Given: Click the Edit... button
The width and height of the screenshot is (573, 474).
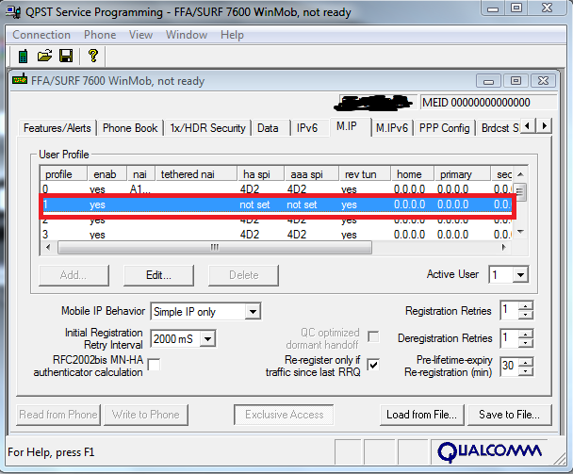Looking at the screenshot, I should tap(158, 275).
